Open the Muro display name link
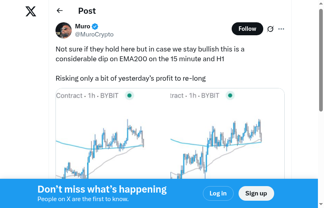 (x=83, y=27)
